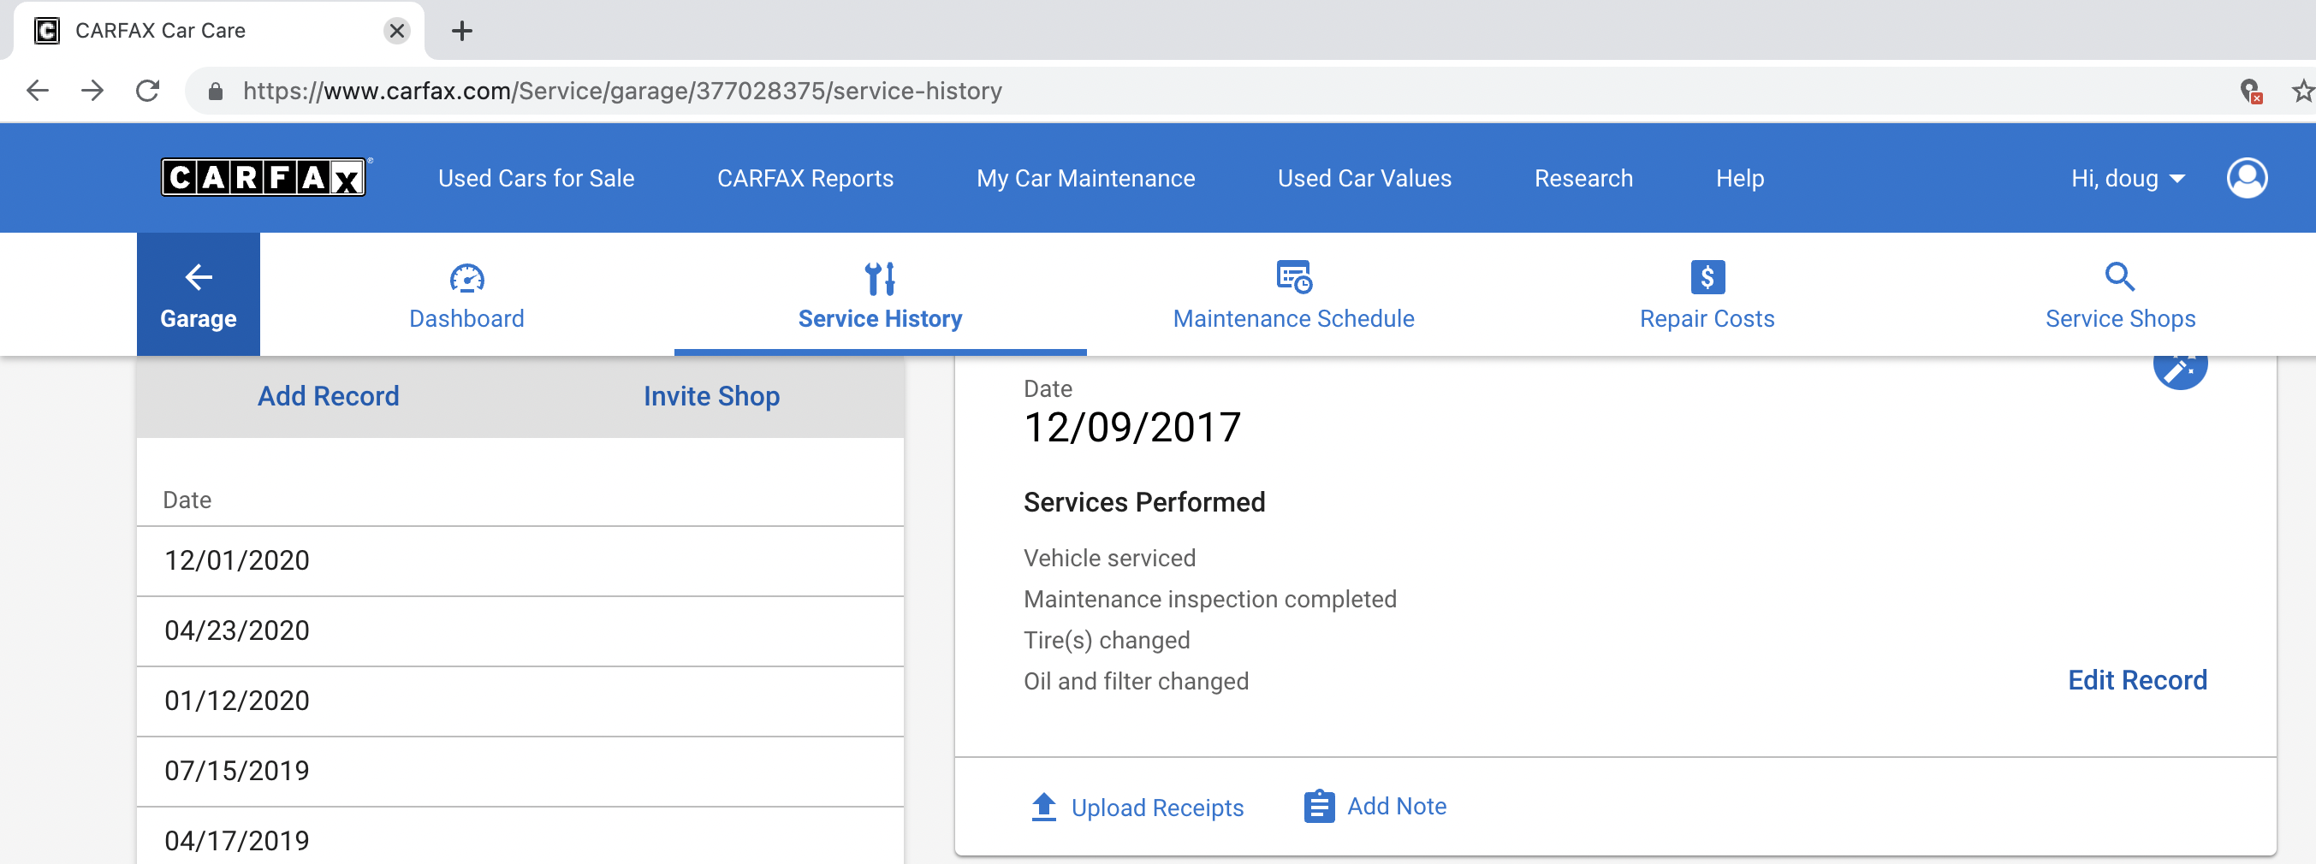Screen dimensions: 2316x864
Task: Click 'Maintenance inspection completed' entry
Action: point(1209,599)
